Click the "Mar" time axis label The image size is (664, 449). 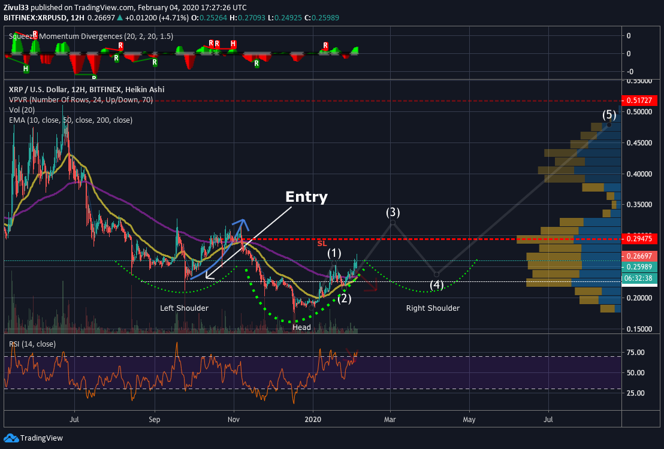[390, 420]
